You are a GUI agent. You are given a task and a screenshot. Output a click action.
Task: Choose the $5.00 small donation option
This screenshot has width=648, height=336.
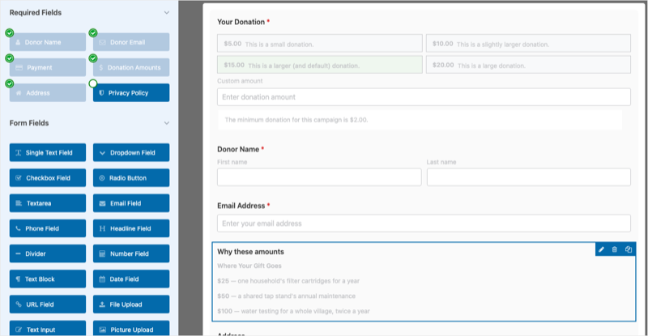[320, 44]
